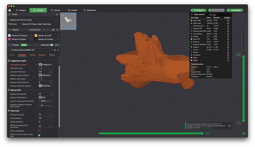The width and height of the screenshot is (255, 147).
Task: Click the horizontal move slider handle
Action: click(x=202, y=133)
